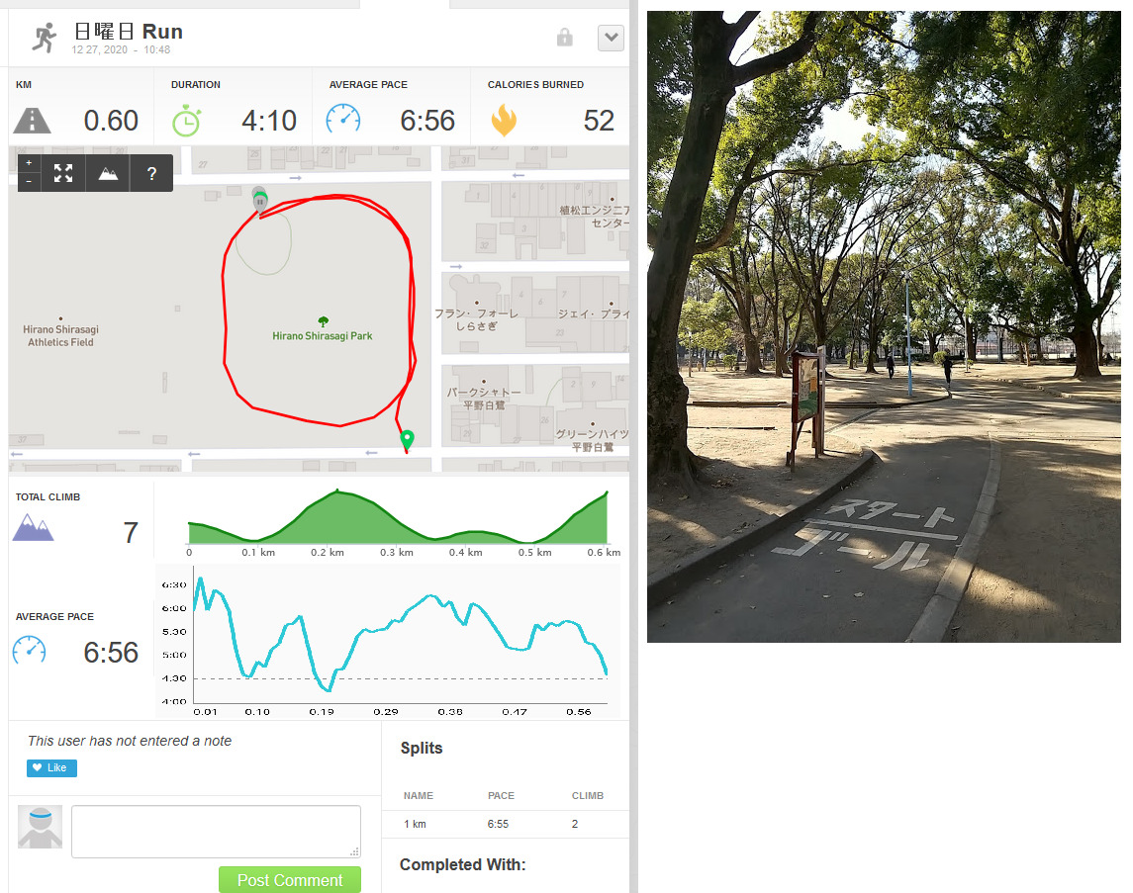Zoom in the map with plus

[x=29, y=163]
